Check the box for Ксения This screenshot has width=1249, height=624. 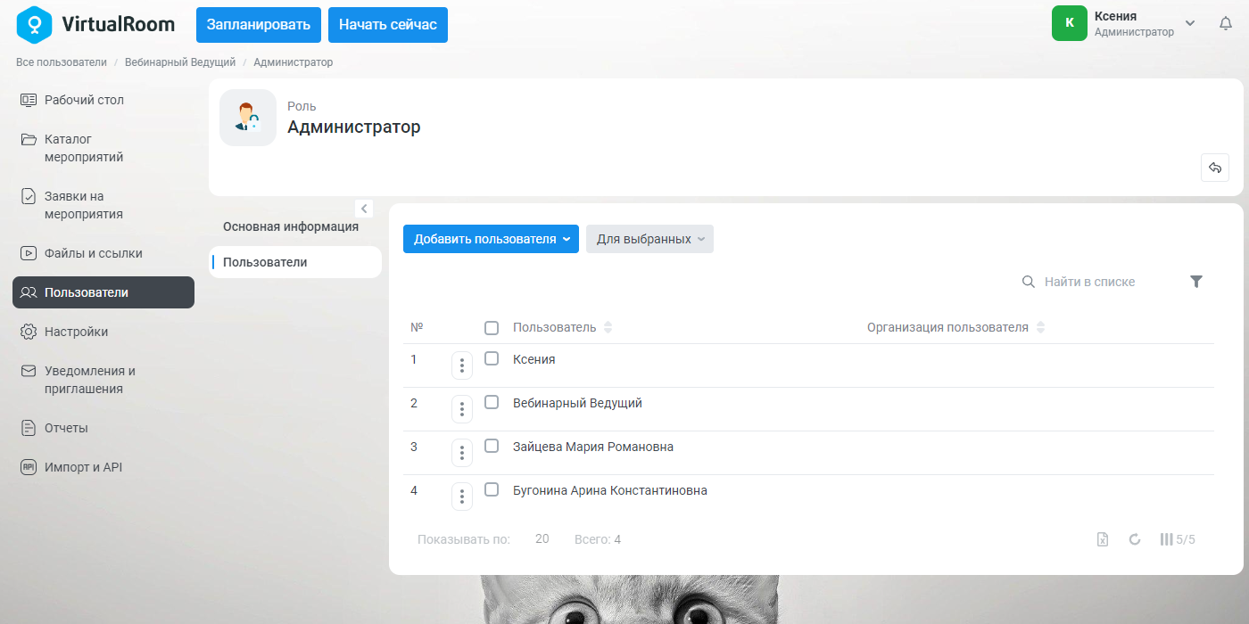coord(492,358)
